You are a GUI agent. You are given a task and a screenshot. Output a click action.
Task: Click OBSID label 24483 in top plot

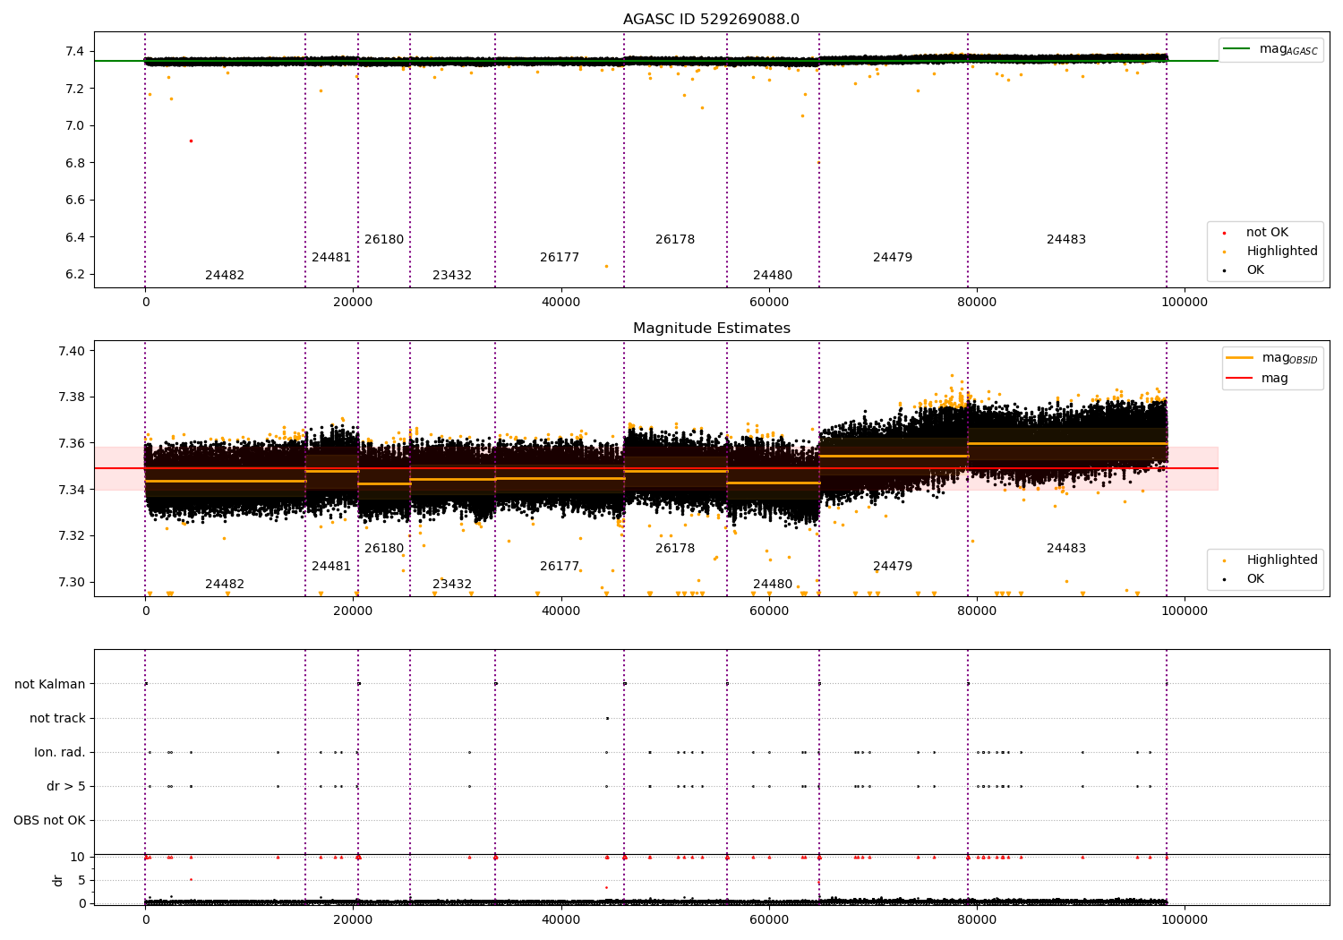1066,240
